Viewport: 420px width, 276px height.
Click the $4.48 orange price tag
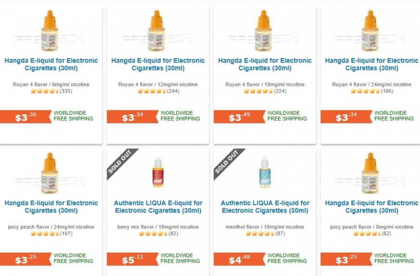point(238,260)
